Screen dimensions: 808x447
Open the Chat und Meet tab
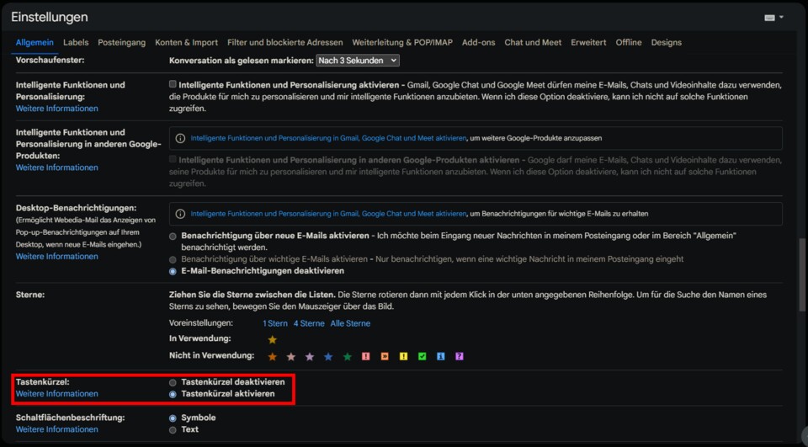[x=533, y=42]
